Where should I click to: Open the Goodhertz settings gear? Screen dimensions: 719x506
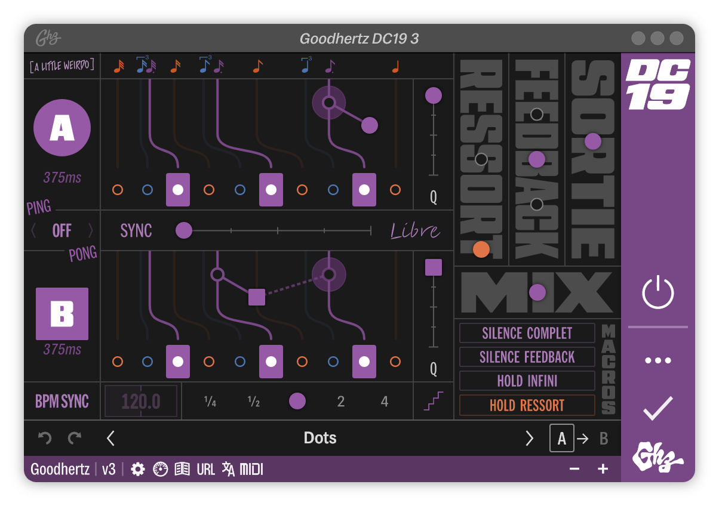point(139,469)
